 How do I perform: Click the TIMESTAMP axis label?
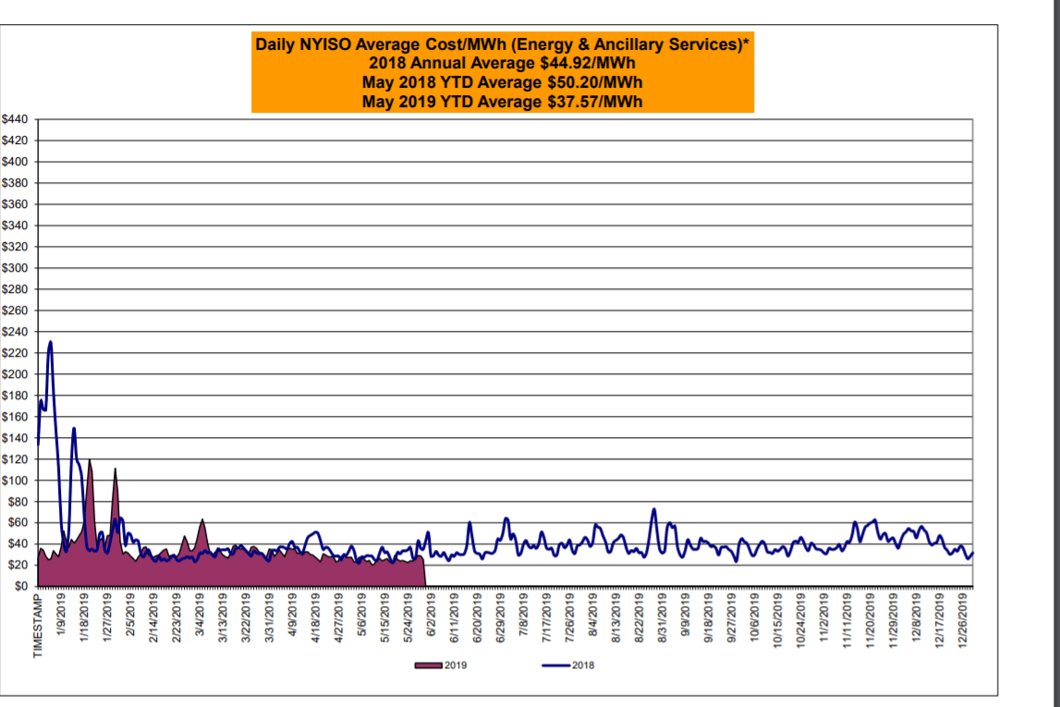(x=39, y=626)
